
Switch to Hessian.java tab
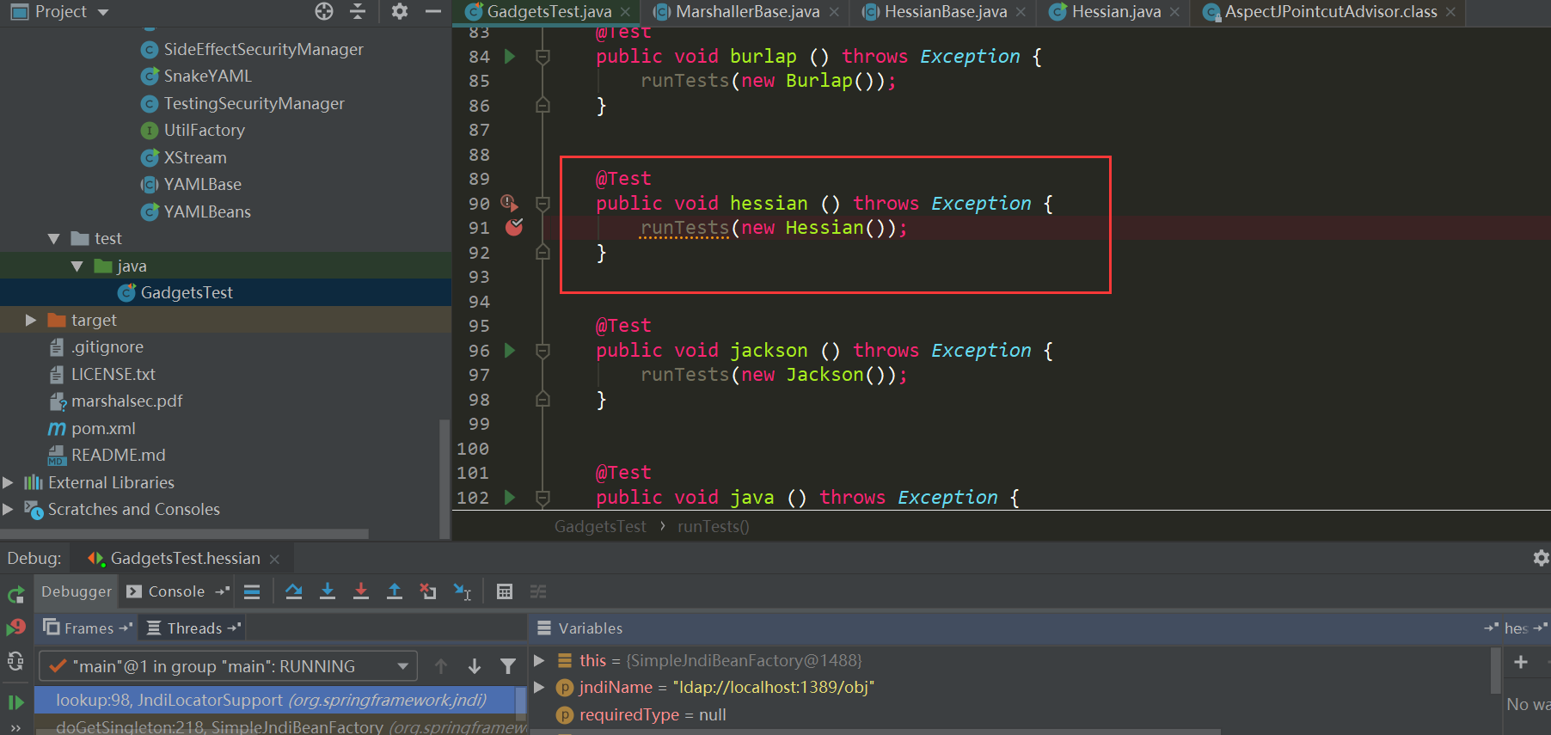pos(1116,11)
